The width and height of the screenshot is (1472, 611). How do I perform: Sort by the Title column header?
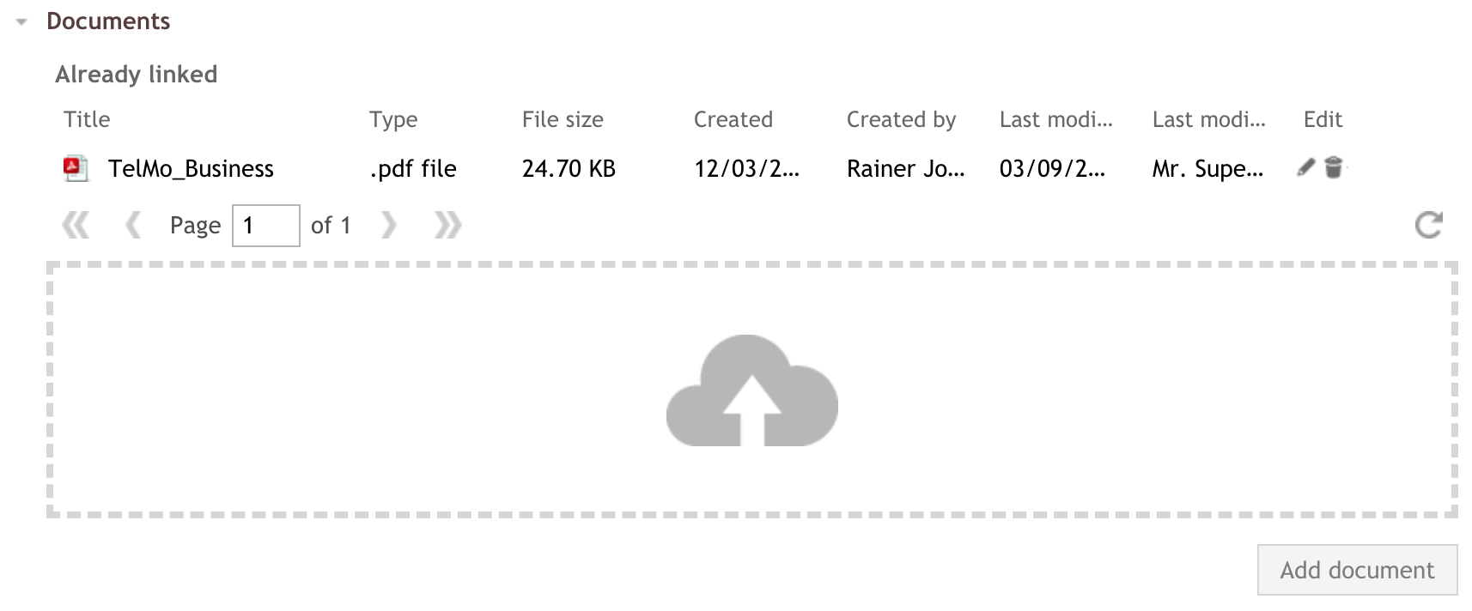pos(87,119)
